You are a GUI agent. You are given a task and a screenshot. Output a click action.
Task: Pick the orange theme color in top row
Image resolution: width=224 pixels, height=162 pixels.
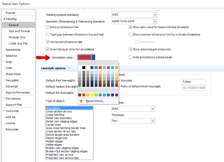click(x=117, y=67)
